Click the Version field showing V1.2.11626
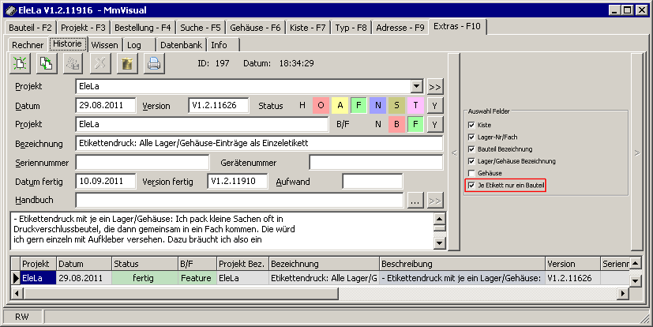Viewport: 653px width, 327px height. tap(219, 105)
